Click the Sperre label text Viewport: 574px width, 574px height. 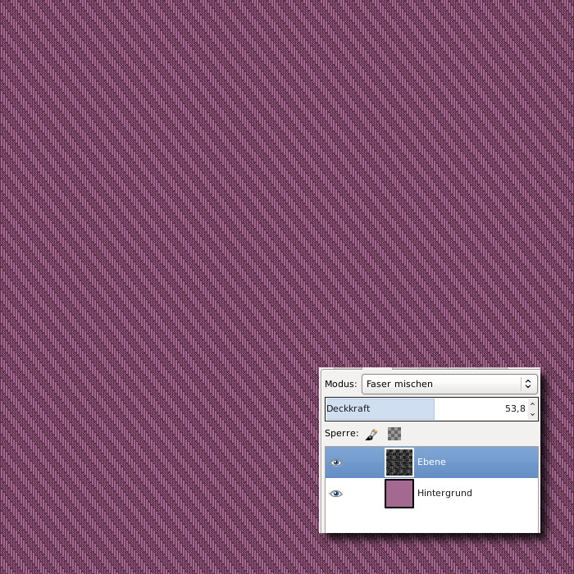coord(341,433)
